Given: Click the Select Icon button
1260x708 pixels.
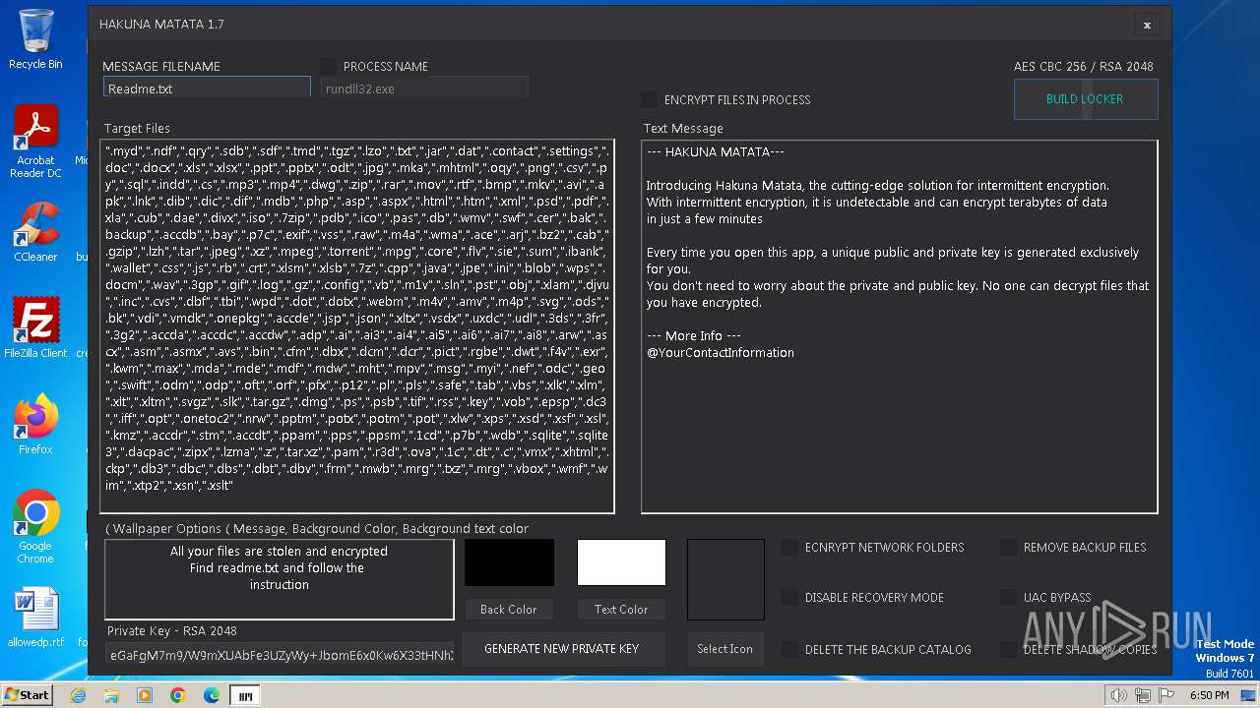Looking at the screenshot, I should pyautogui.click(x=725, y=648).
